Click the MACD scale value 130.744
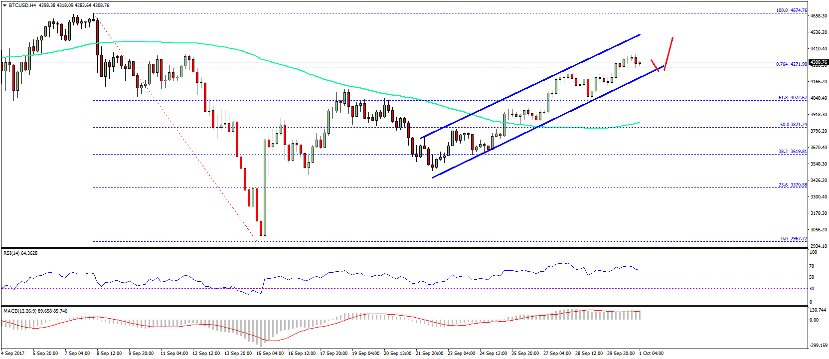Image resolution: width=829 pixels, height=359 pixels. point(819,310)
